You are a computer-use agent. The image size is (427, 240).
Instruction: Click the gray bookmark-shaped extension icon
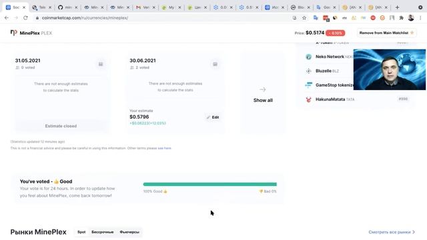(392, 18)
